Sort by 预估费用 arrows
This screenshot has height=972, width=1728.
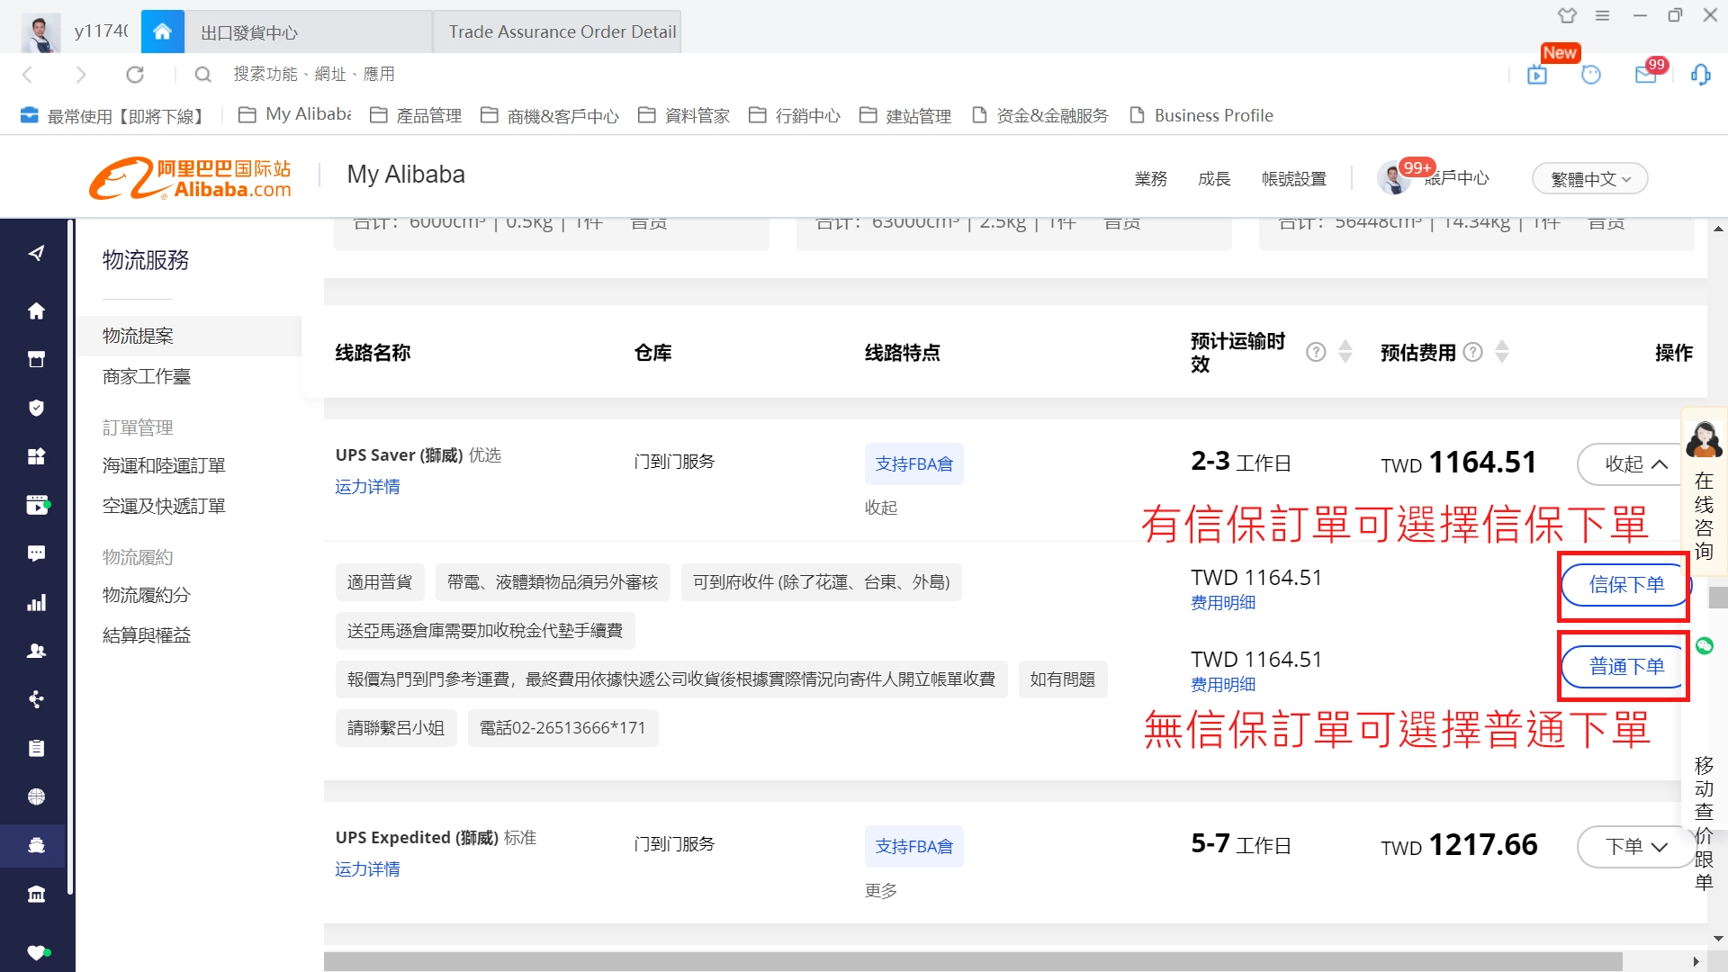click(1502, 352)
